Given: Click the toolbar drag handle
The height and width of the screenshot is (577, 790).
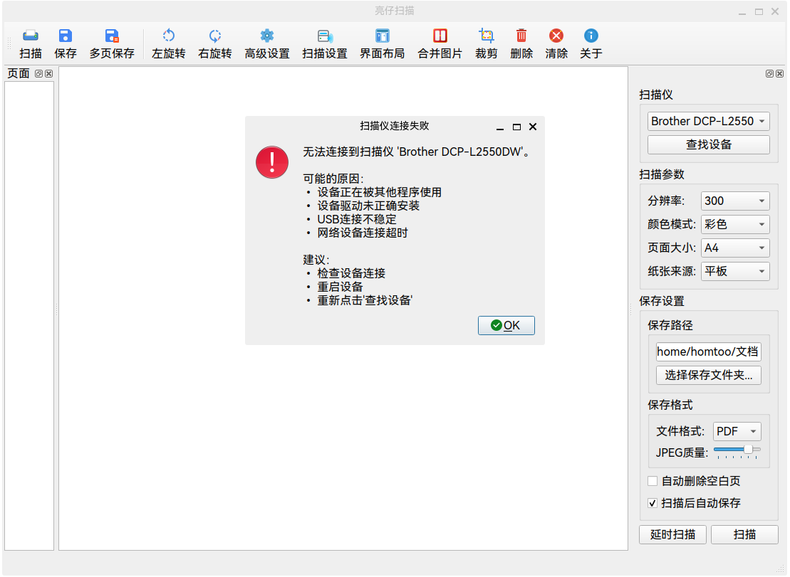Looking at the screenshot, I should 9,43.
